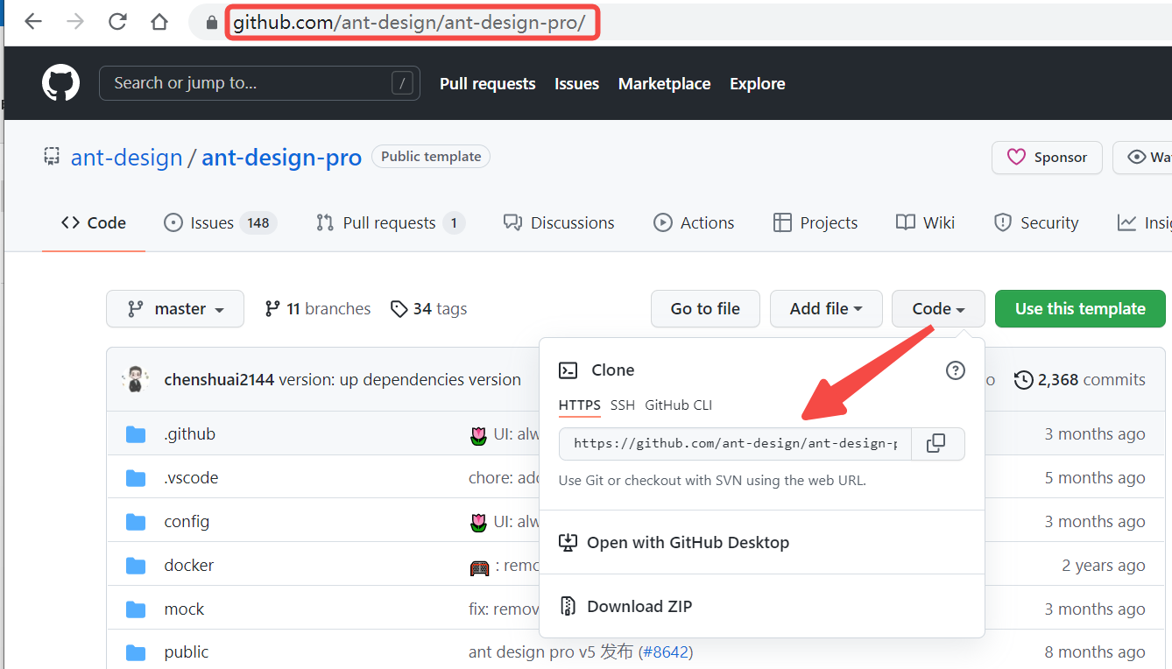Screen dimensions: 1172x669
Task: Click the public folder icon
Action: click(136, 652)
